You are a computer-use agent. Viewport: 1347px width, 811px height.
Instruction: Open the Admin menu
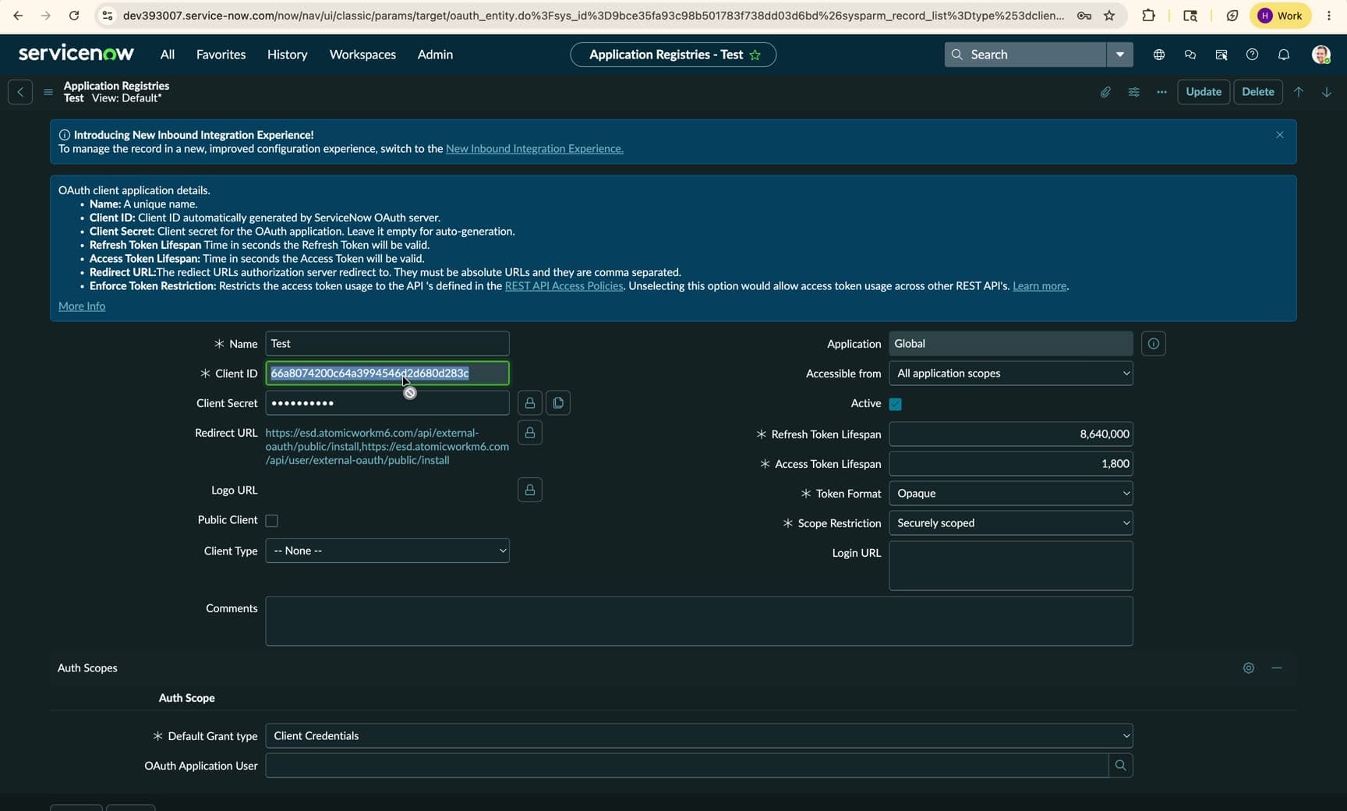coord(435,55)
